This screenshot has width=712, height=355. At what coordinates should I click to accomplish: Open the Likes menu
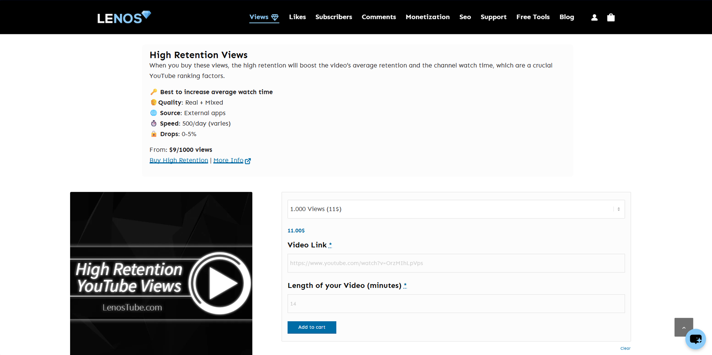pos(297,17)
